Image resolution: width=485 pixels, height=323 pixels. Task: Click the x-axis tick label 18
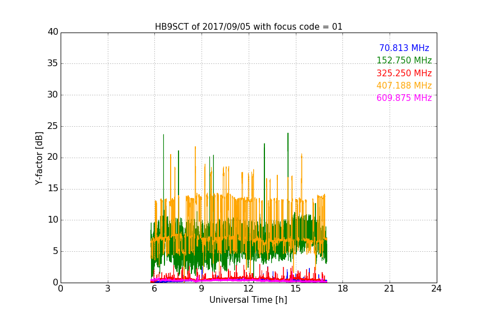(x=342, y=289)
